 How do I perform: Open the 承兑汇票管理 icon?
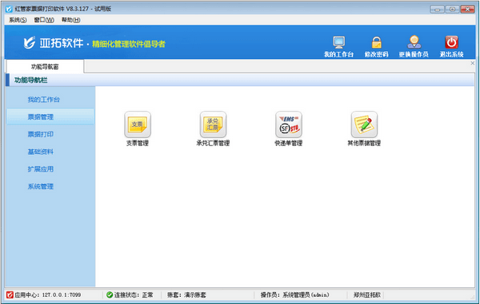(x=213, y=124)
